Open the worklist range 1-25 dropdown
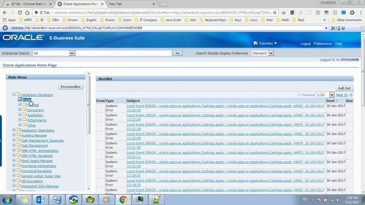The height and width of the screenshot is (205, 365). click(x=332, y=95)
